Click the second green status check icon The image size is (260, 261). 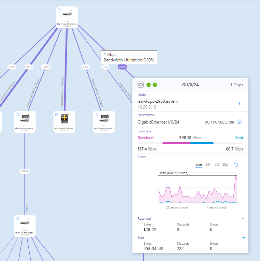(155, 85)
